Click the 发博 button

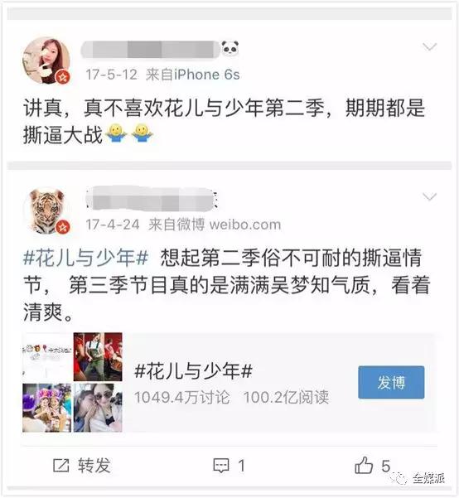391,382
